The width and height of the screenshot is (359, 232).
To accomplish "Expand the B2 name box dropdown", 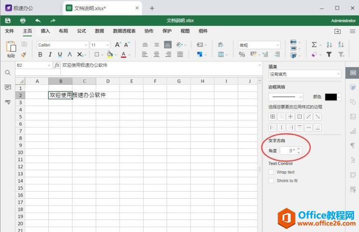I will [x=49, y=65].
